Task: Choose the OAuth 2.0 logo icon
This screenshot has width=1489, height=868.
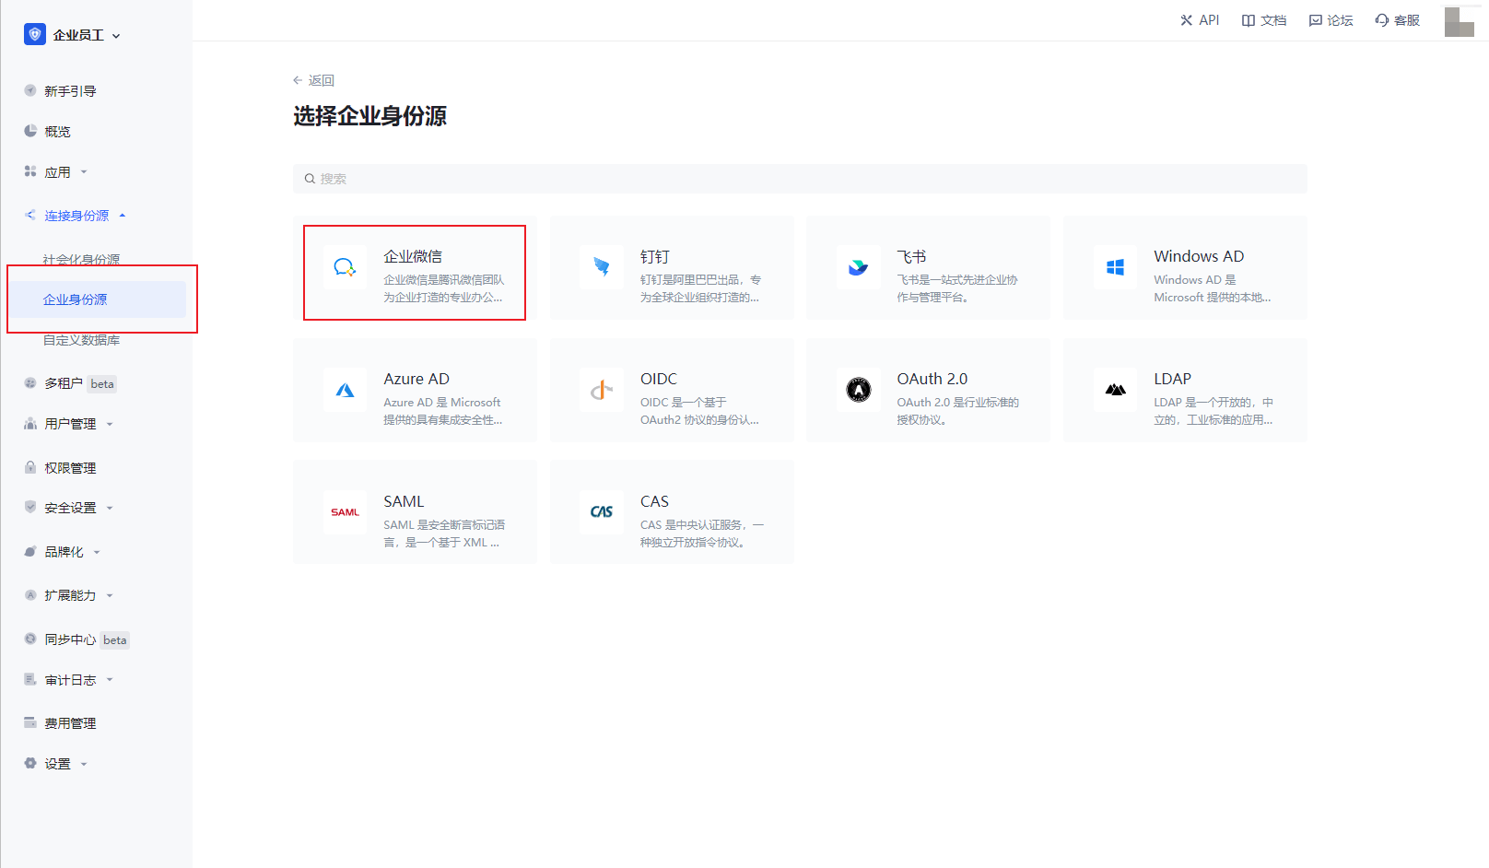Action: pyautogui.click(x=858, y=390)
